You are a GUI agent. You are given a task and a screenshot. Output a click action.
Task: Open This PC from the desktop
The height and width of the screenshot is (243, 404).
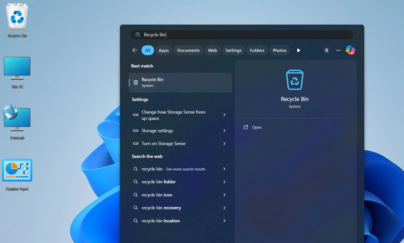click(x=17, y=72)
